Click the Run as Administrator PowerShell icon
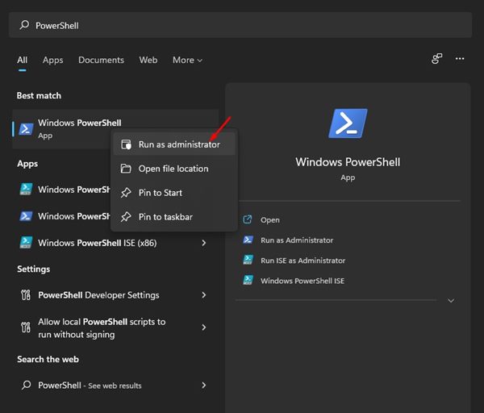 [248, 240]
